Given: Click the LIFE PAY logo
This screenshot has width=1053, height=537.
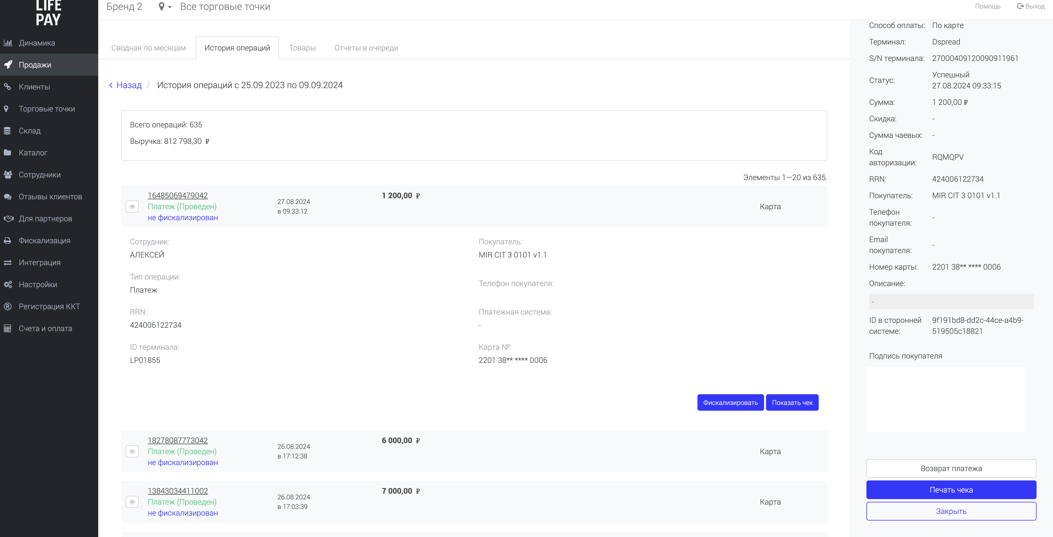Looking at the screenshot, I should (x=48, y=13).
